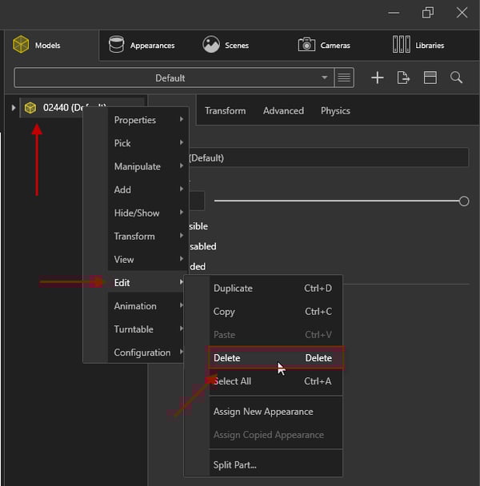The image size is (480, 486).
Task: Click the list-lines icon beside Default dropdown
Action: [x=344, y=78]
